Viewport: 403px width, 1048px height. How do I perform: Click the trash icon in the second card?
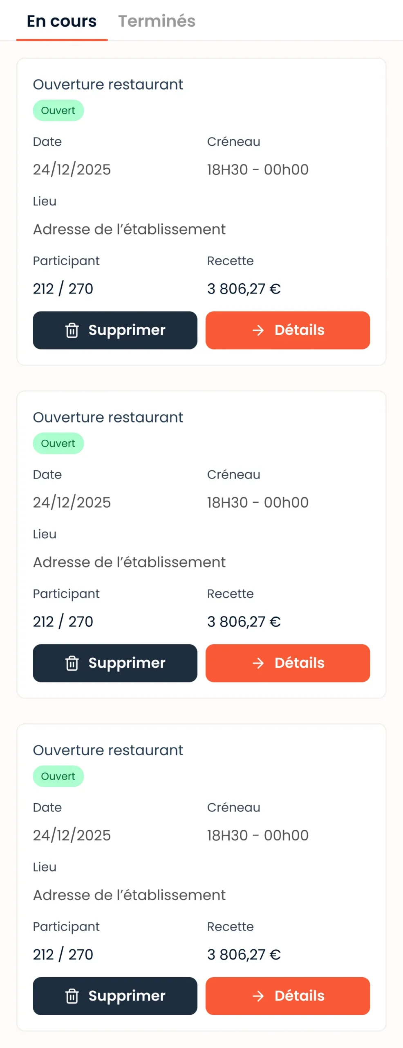(72, 663)
